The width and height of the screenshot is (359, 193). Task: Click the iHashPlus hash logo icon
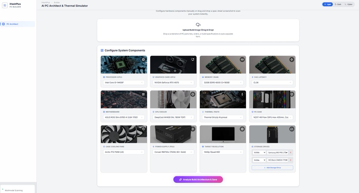tap(5, 5)
